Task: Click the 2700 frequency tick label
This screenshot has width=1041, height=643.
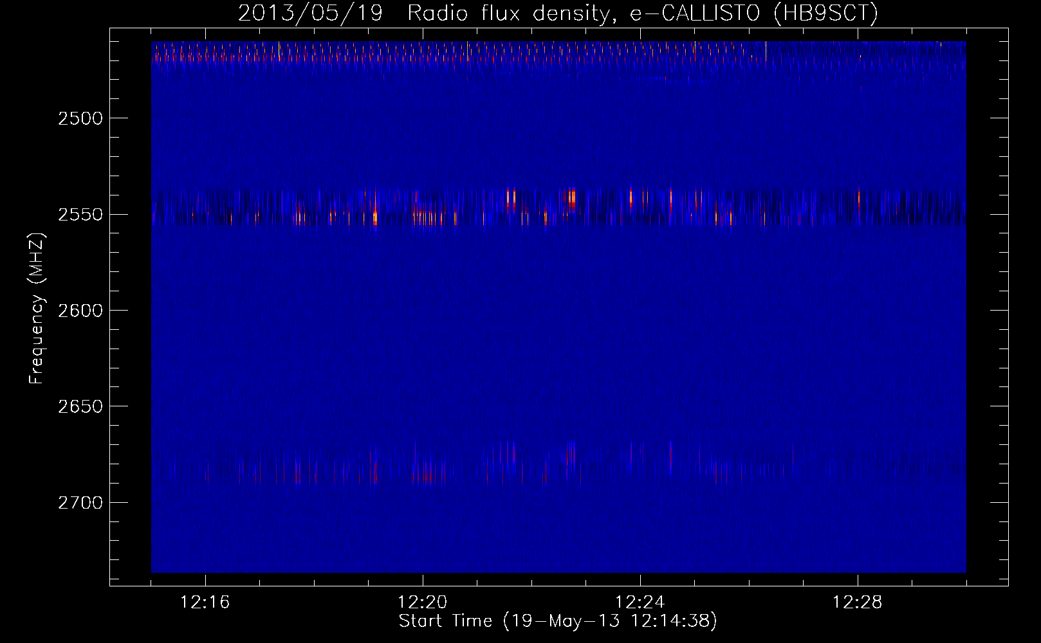Action: click(80, 503)
